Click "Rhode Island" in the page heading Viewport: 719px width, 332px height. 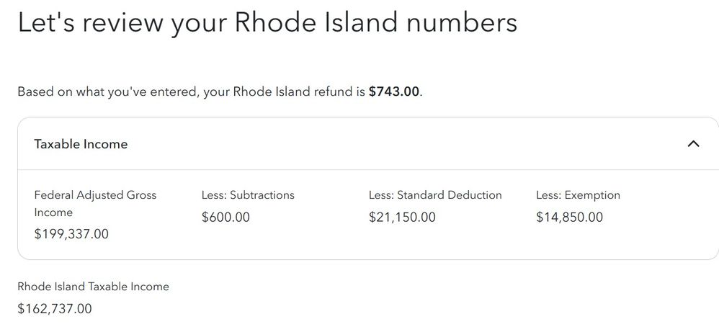click(316, 22)
